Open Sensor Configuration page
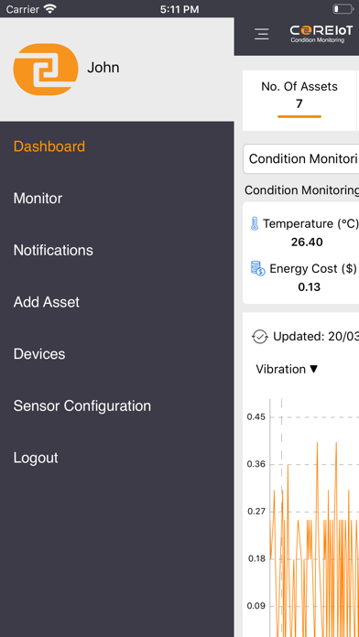This screenshot has width=359, height=637. point(82,405)
